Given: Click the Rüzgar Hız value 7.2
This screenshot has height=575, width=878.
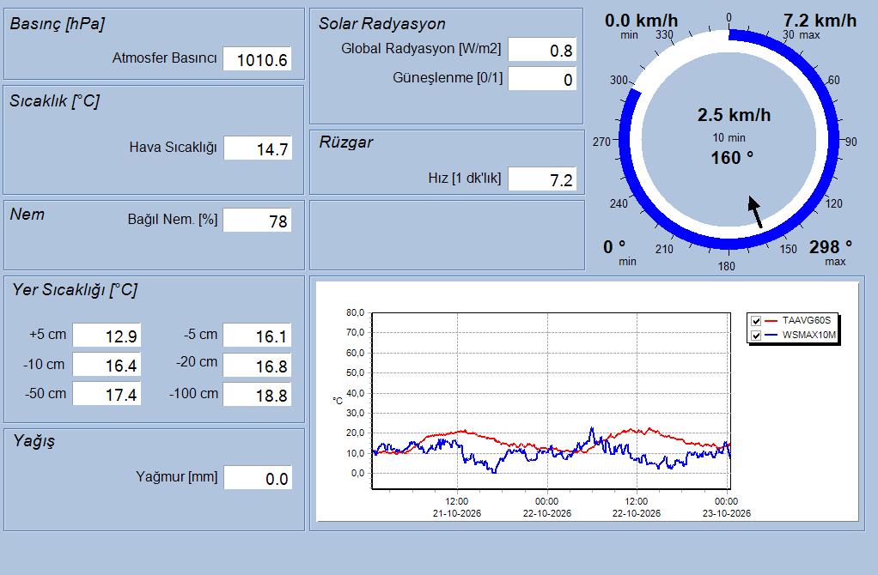Looking at the screenshot, I should [x=542, y=179].
